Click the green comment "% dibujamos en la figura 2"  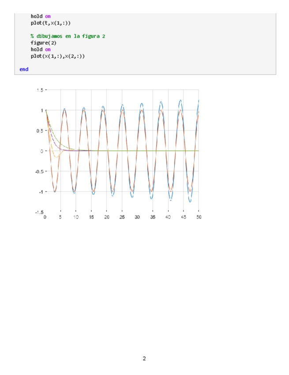[x=68, y=36]
